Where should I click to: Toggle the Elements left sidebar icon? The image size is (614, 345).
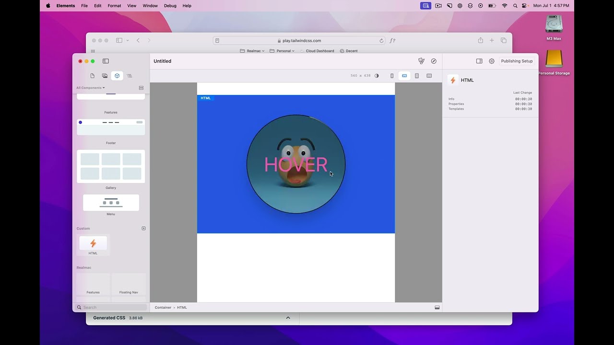coord(106,61)
